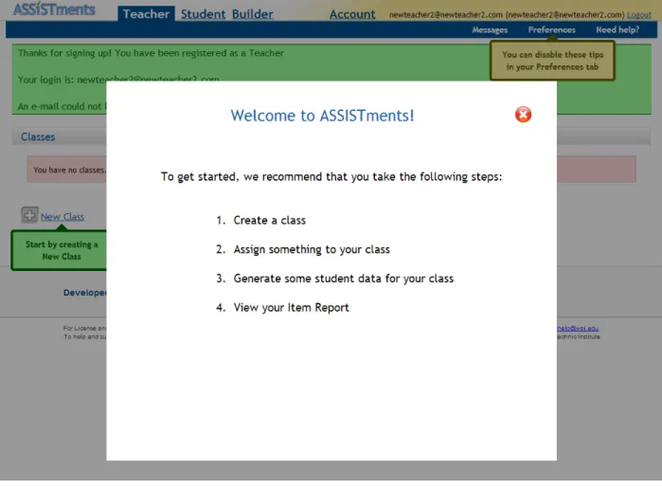Viewport: 662px width, 487px height.
Task: Log out using the Logout link
Action: click(638, 15)
